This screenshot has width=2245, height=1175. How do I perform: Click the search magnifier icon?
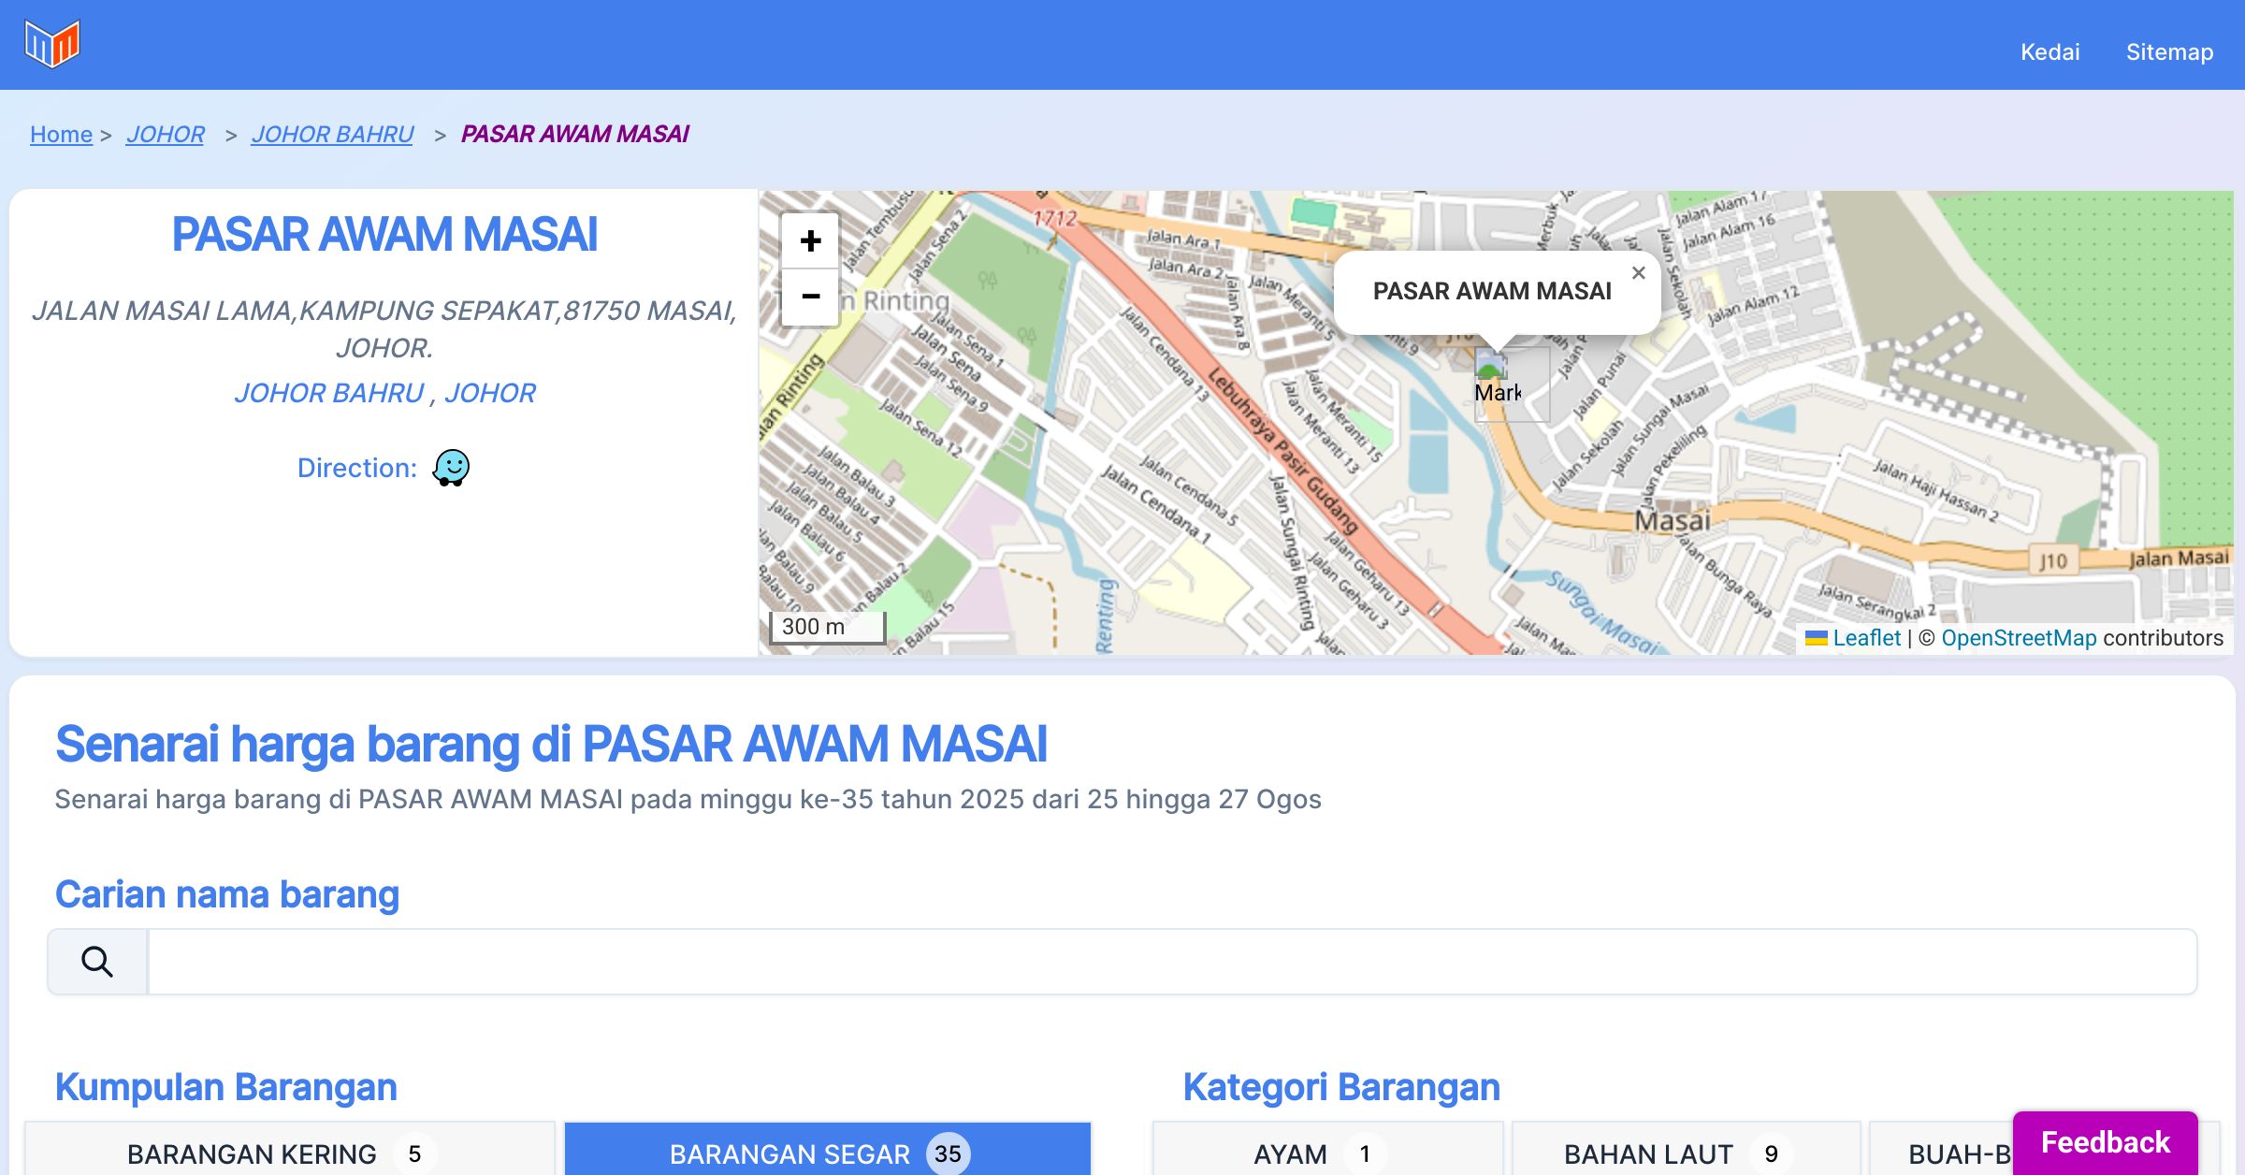(97, 962)
